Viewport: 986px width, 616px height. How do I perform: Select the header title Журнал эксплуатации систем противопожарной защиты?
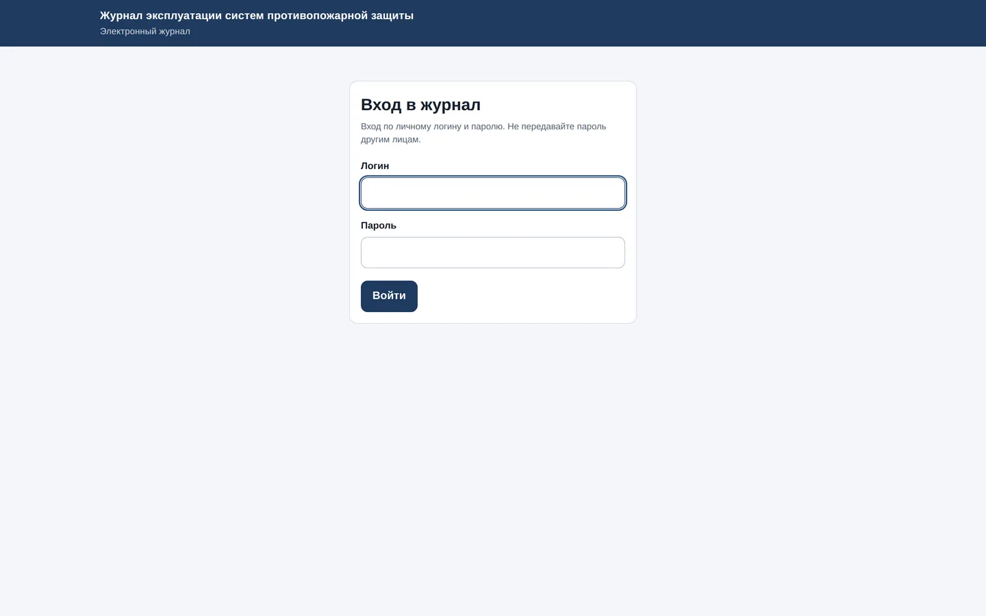tap(257, 16)
